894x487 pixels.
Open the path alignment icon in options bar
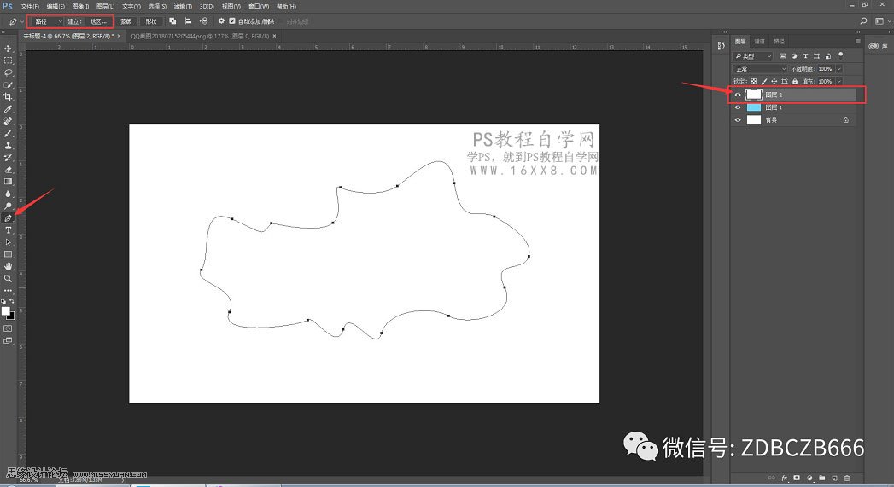[x=188, y=21]
